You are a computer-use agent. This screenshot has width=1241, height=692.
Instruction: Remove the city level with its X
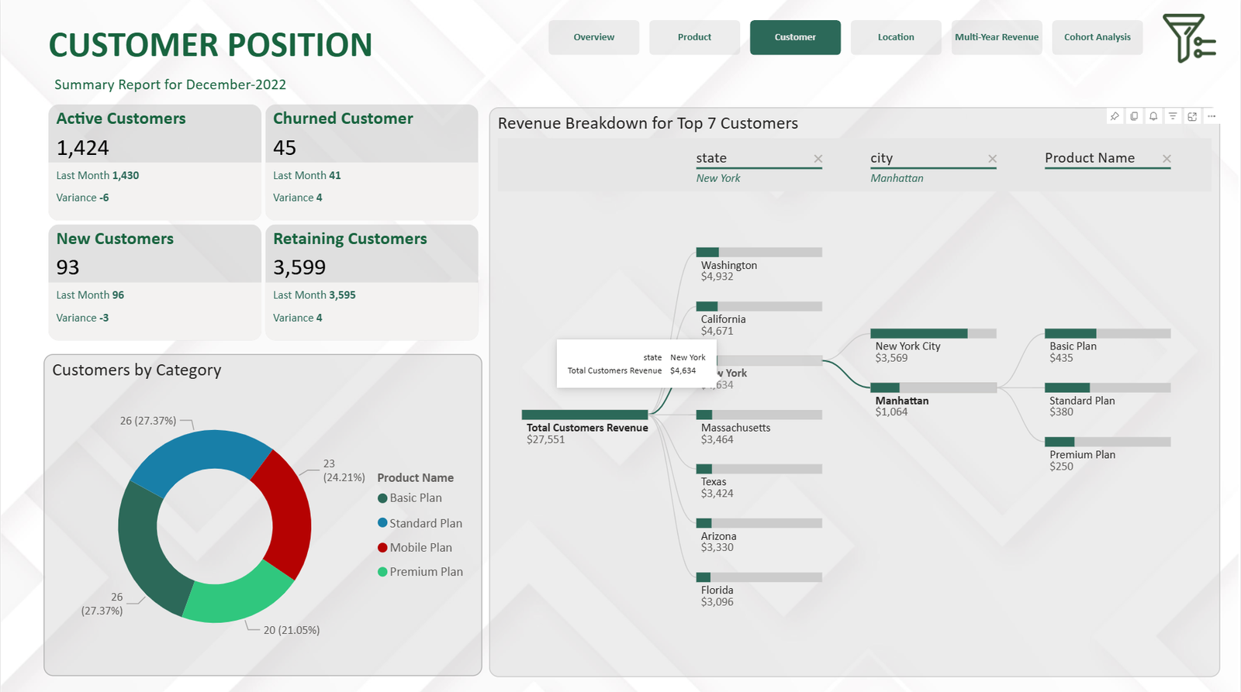[992, 159]
